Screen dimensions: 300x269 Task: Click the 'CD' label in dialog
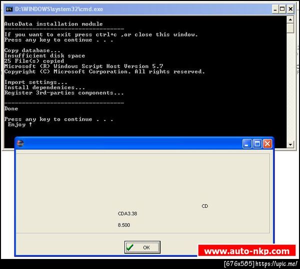[204, 206]
